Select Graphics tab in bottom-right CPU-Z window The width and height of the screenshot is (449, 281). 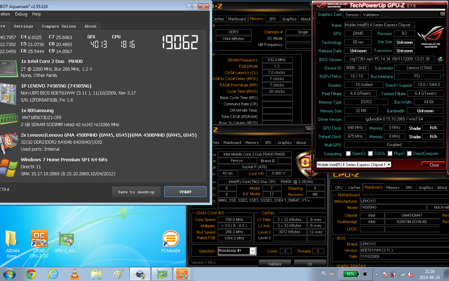point(425,188)
